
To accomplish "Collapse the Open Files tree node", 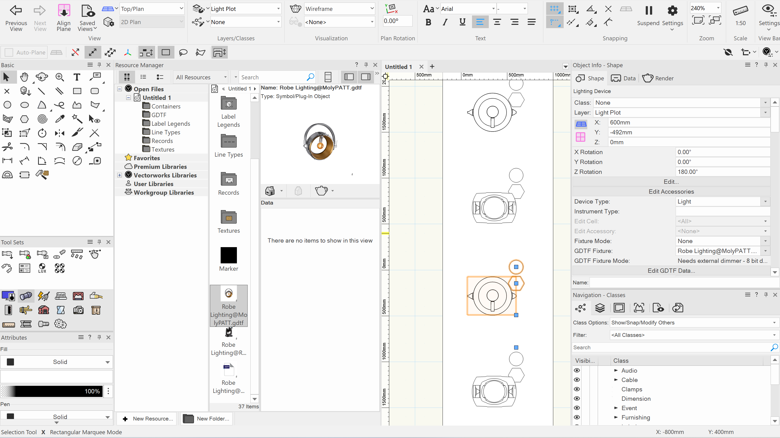I will point(120,89).
